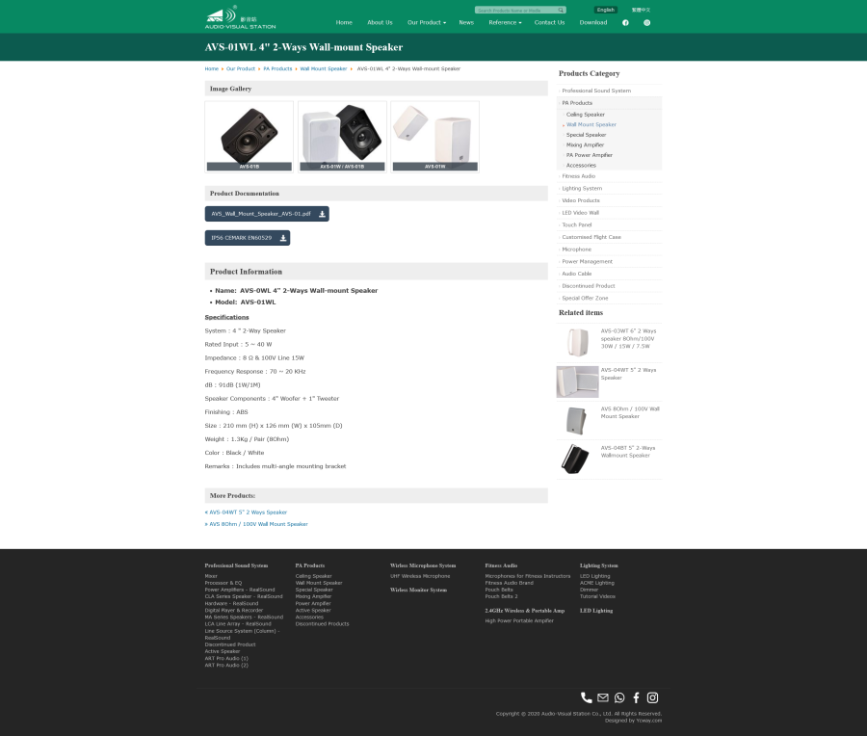Open AVS-04WT 5" 2 Ways Speaker link
867x736 pixels.
[x=248, y=513]
